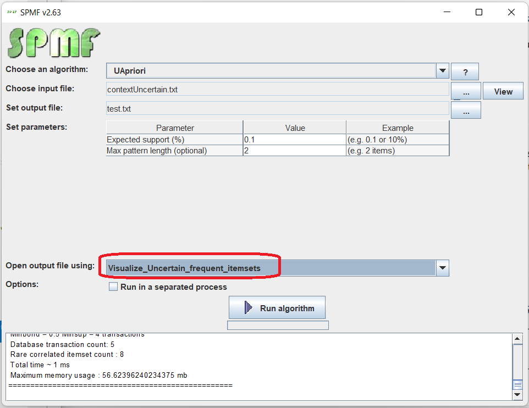
Task: Edit the Expected support value cell
Action: click(x=294, y=140)
